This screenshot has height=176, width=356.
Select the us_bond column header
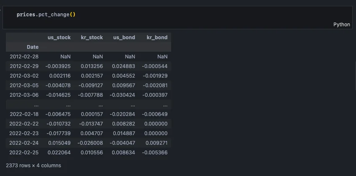pyautogui.click(x=124, y=38)
